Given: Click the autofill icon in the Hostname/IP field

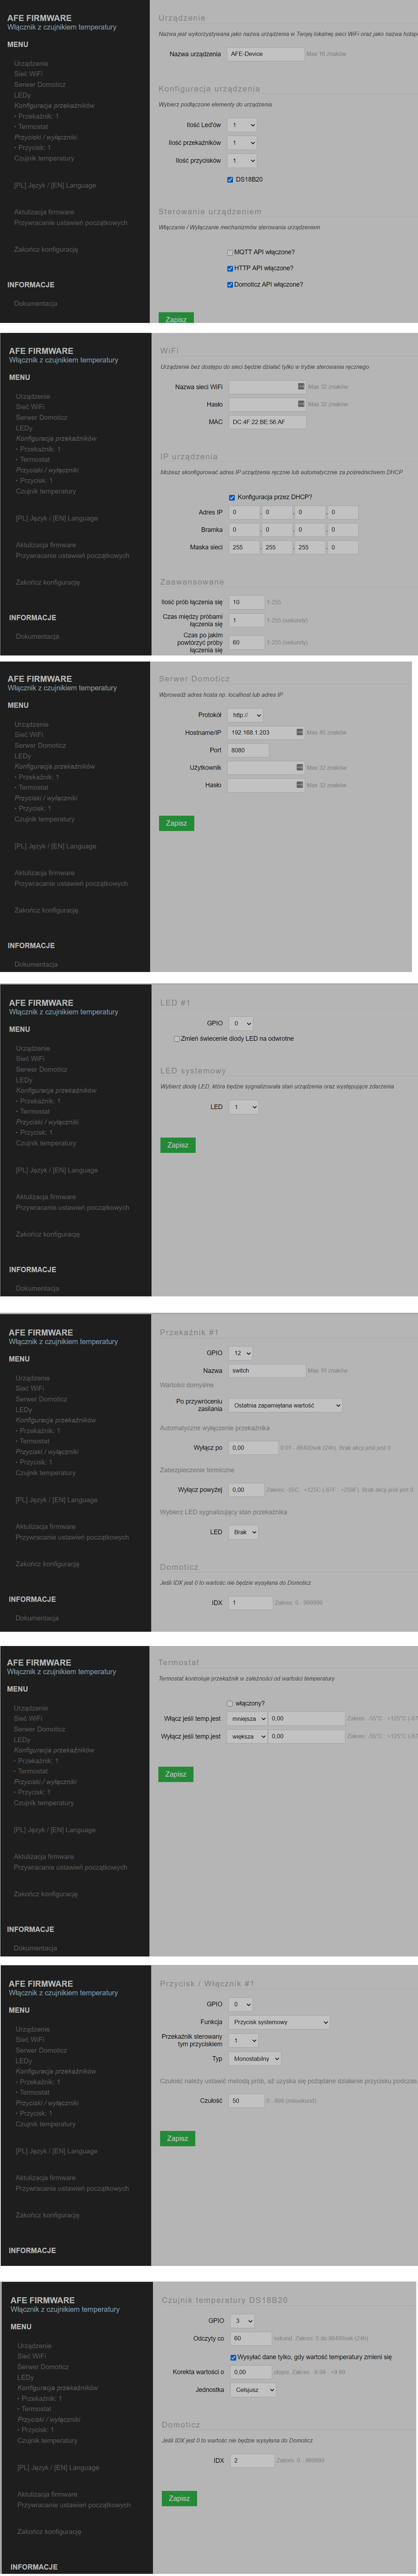Looking at the screenshot, I should pyautogui.click(x=300, y=732).
